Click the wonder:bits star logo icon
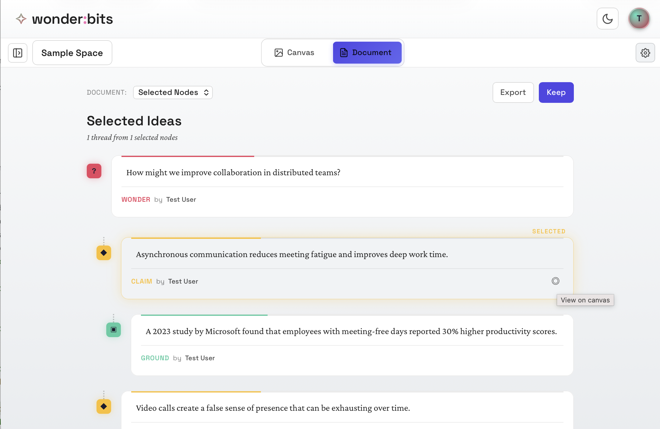This screenshot has height=429, width=660. [x=21, y=19]
